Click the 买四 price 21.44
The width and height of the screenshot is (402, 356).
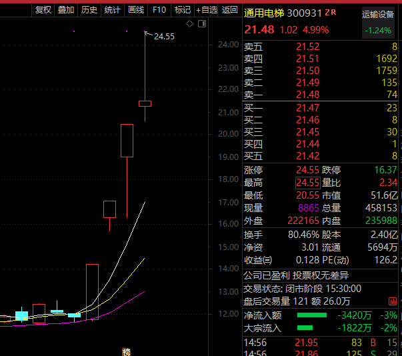[307, 144]
